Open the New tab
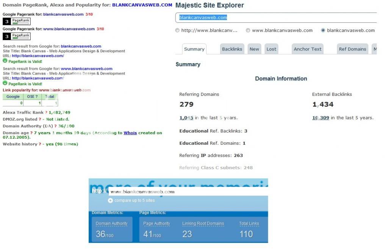Viewport: 388px width, 250px height. [254, 49]
